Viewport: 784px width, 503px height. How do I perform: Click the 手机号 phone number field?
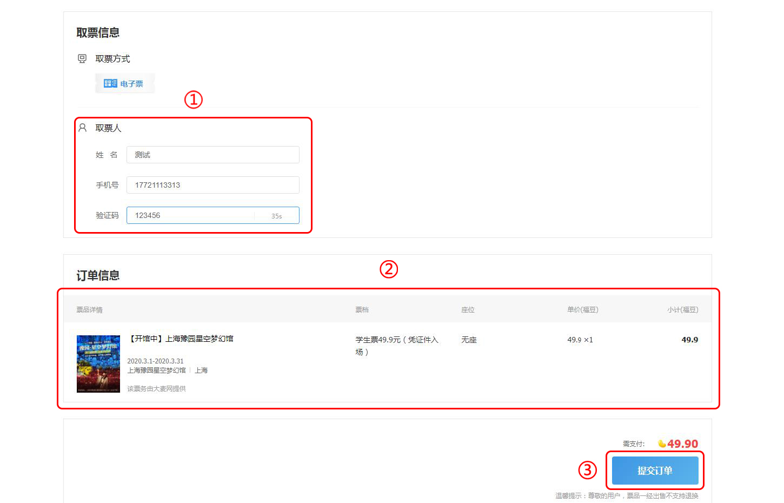pyautogui.click(x=212, y=185)
